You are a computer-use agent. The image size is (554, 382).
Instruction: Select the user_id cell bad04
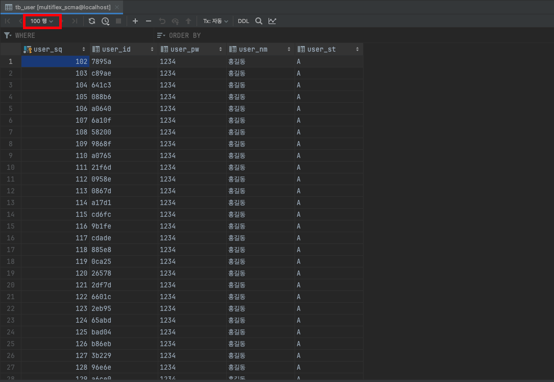coord(124,332)
